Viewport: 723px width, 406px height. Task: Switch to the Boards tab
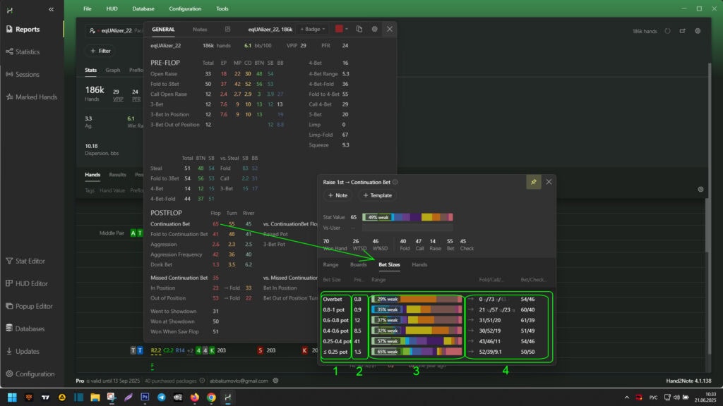359,264
